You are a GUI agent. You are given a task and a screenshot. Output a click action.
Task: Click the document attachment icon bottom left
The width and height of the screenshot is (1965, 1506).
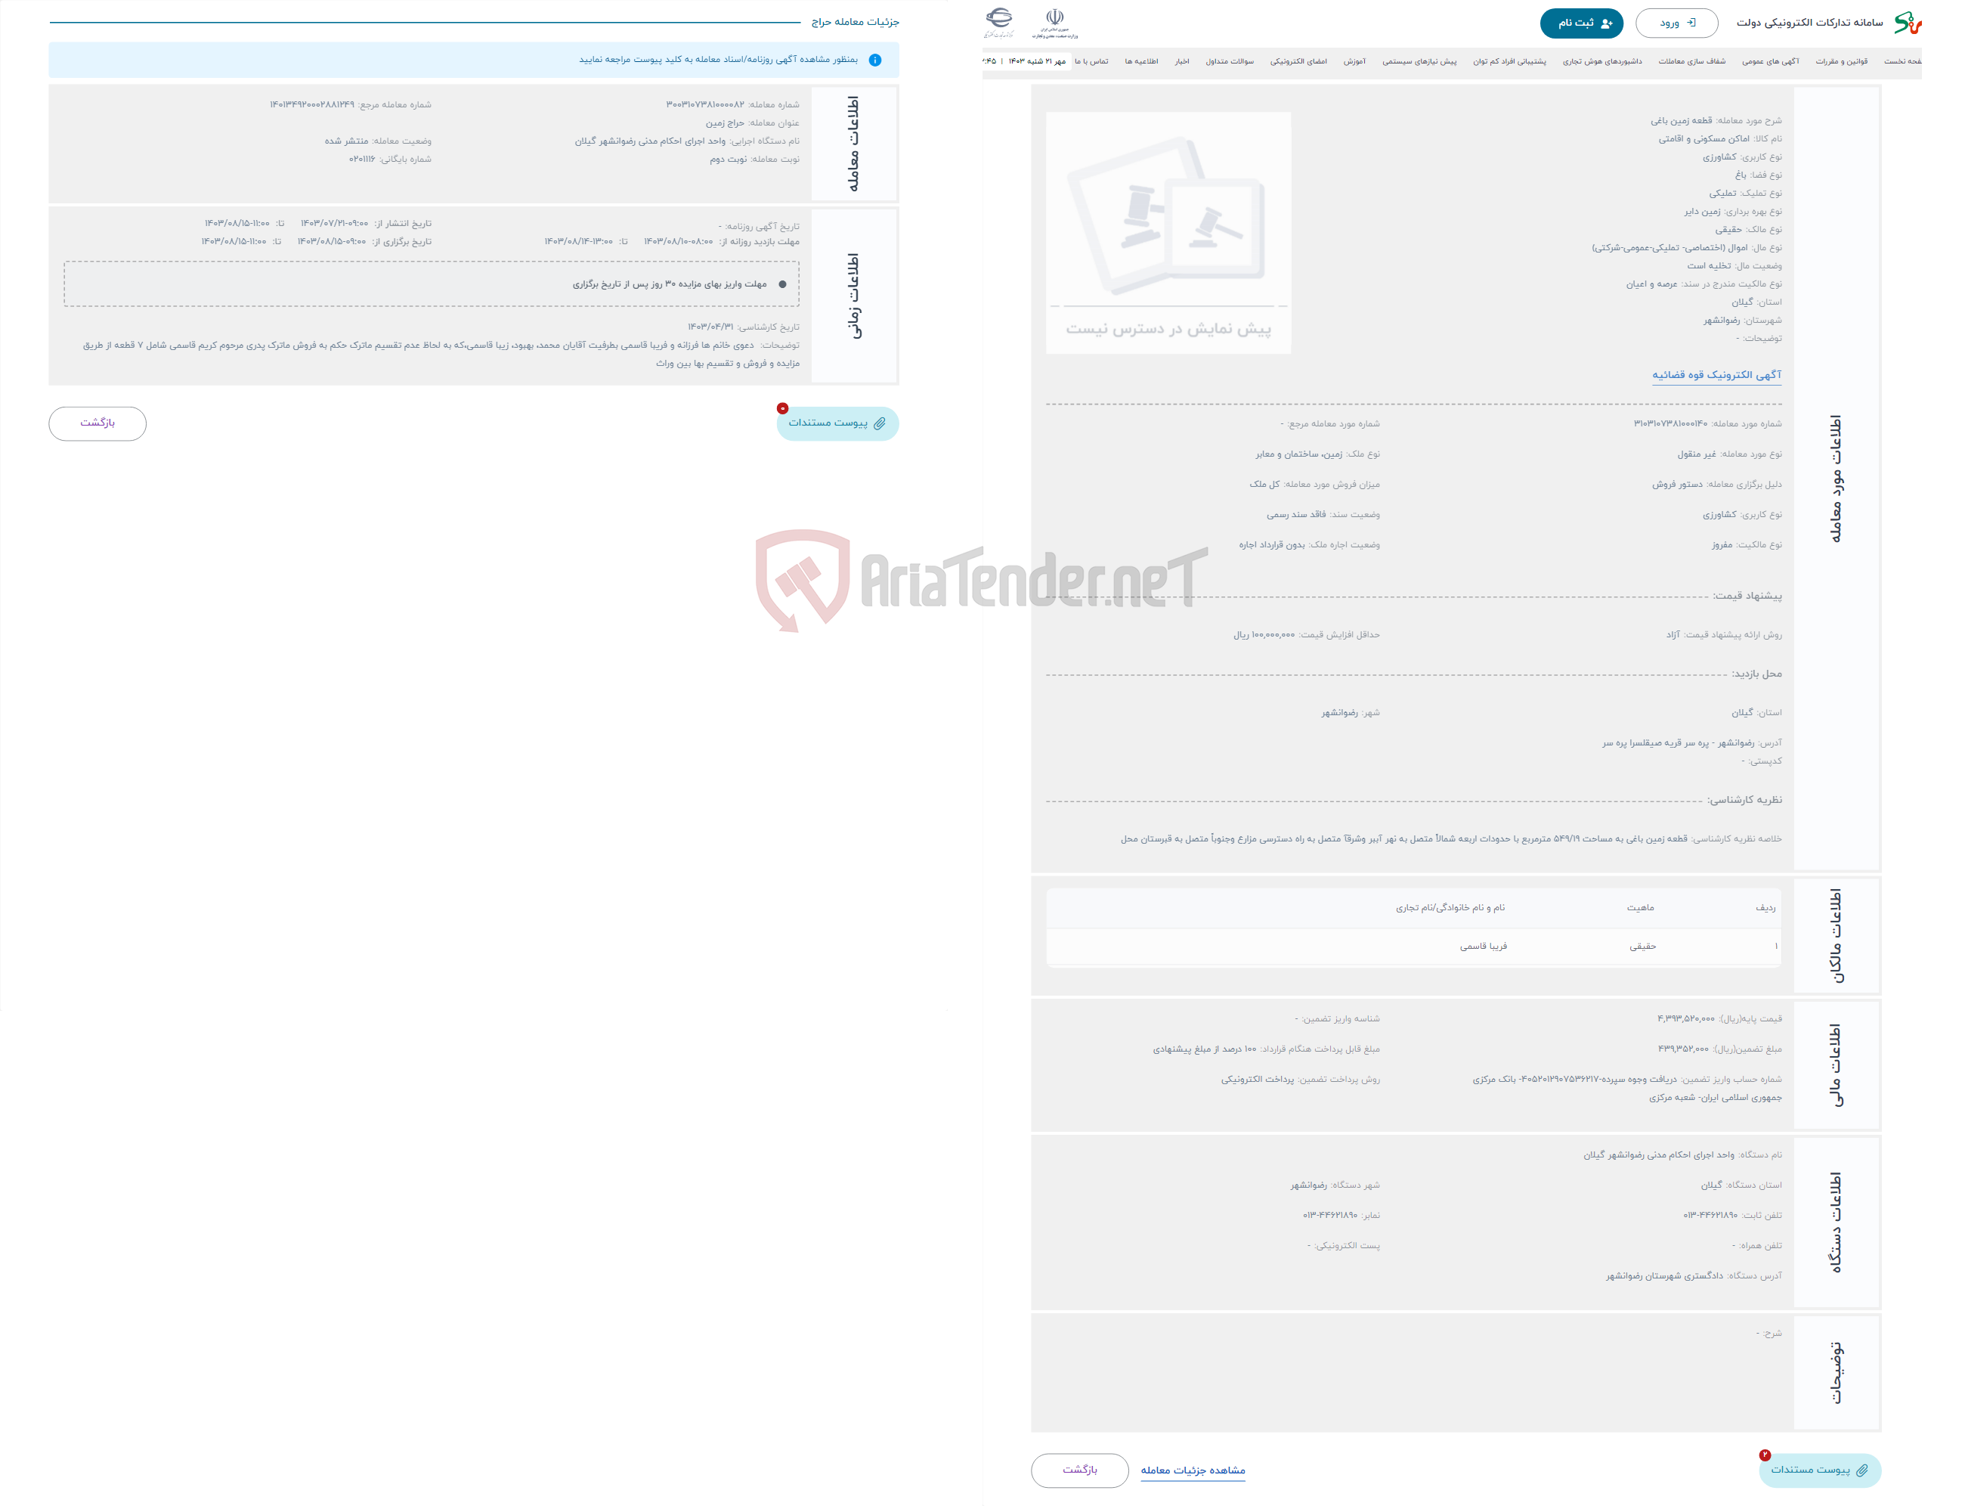[x=838, y=423]
